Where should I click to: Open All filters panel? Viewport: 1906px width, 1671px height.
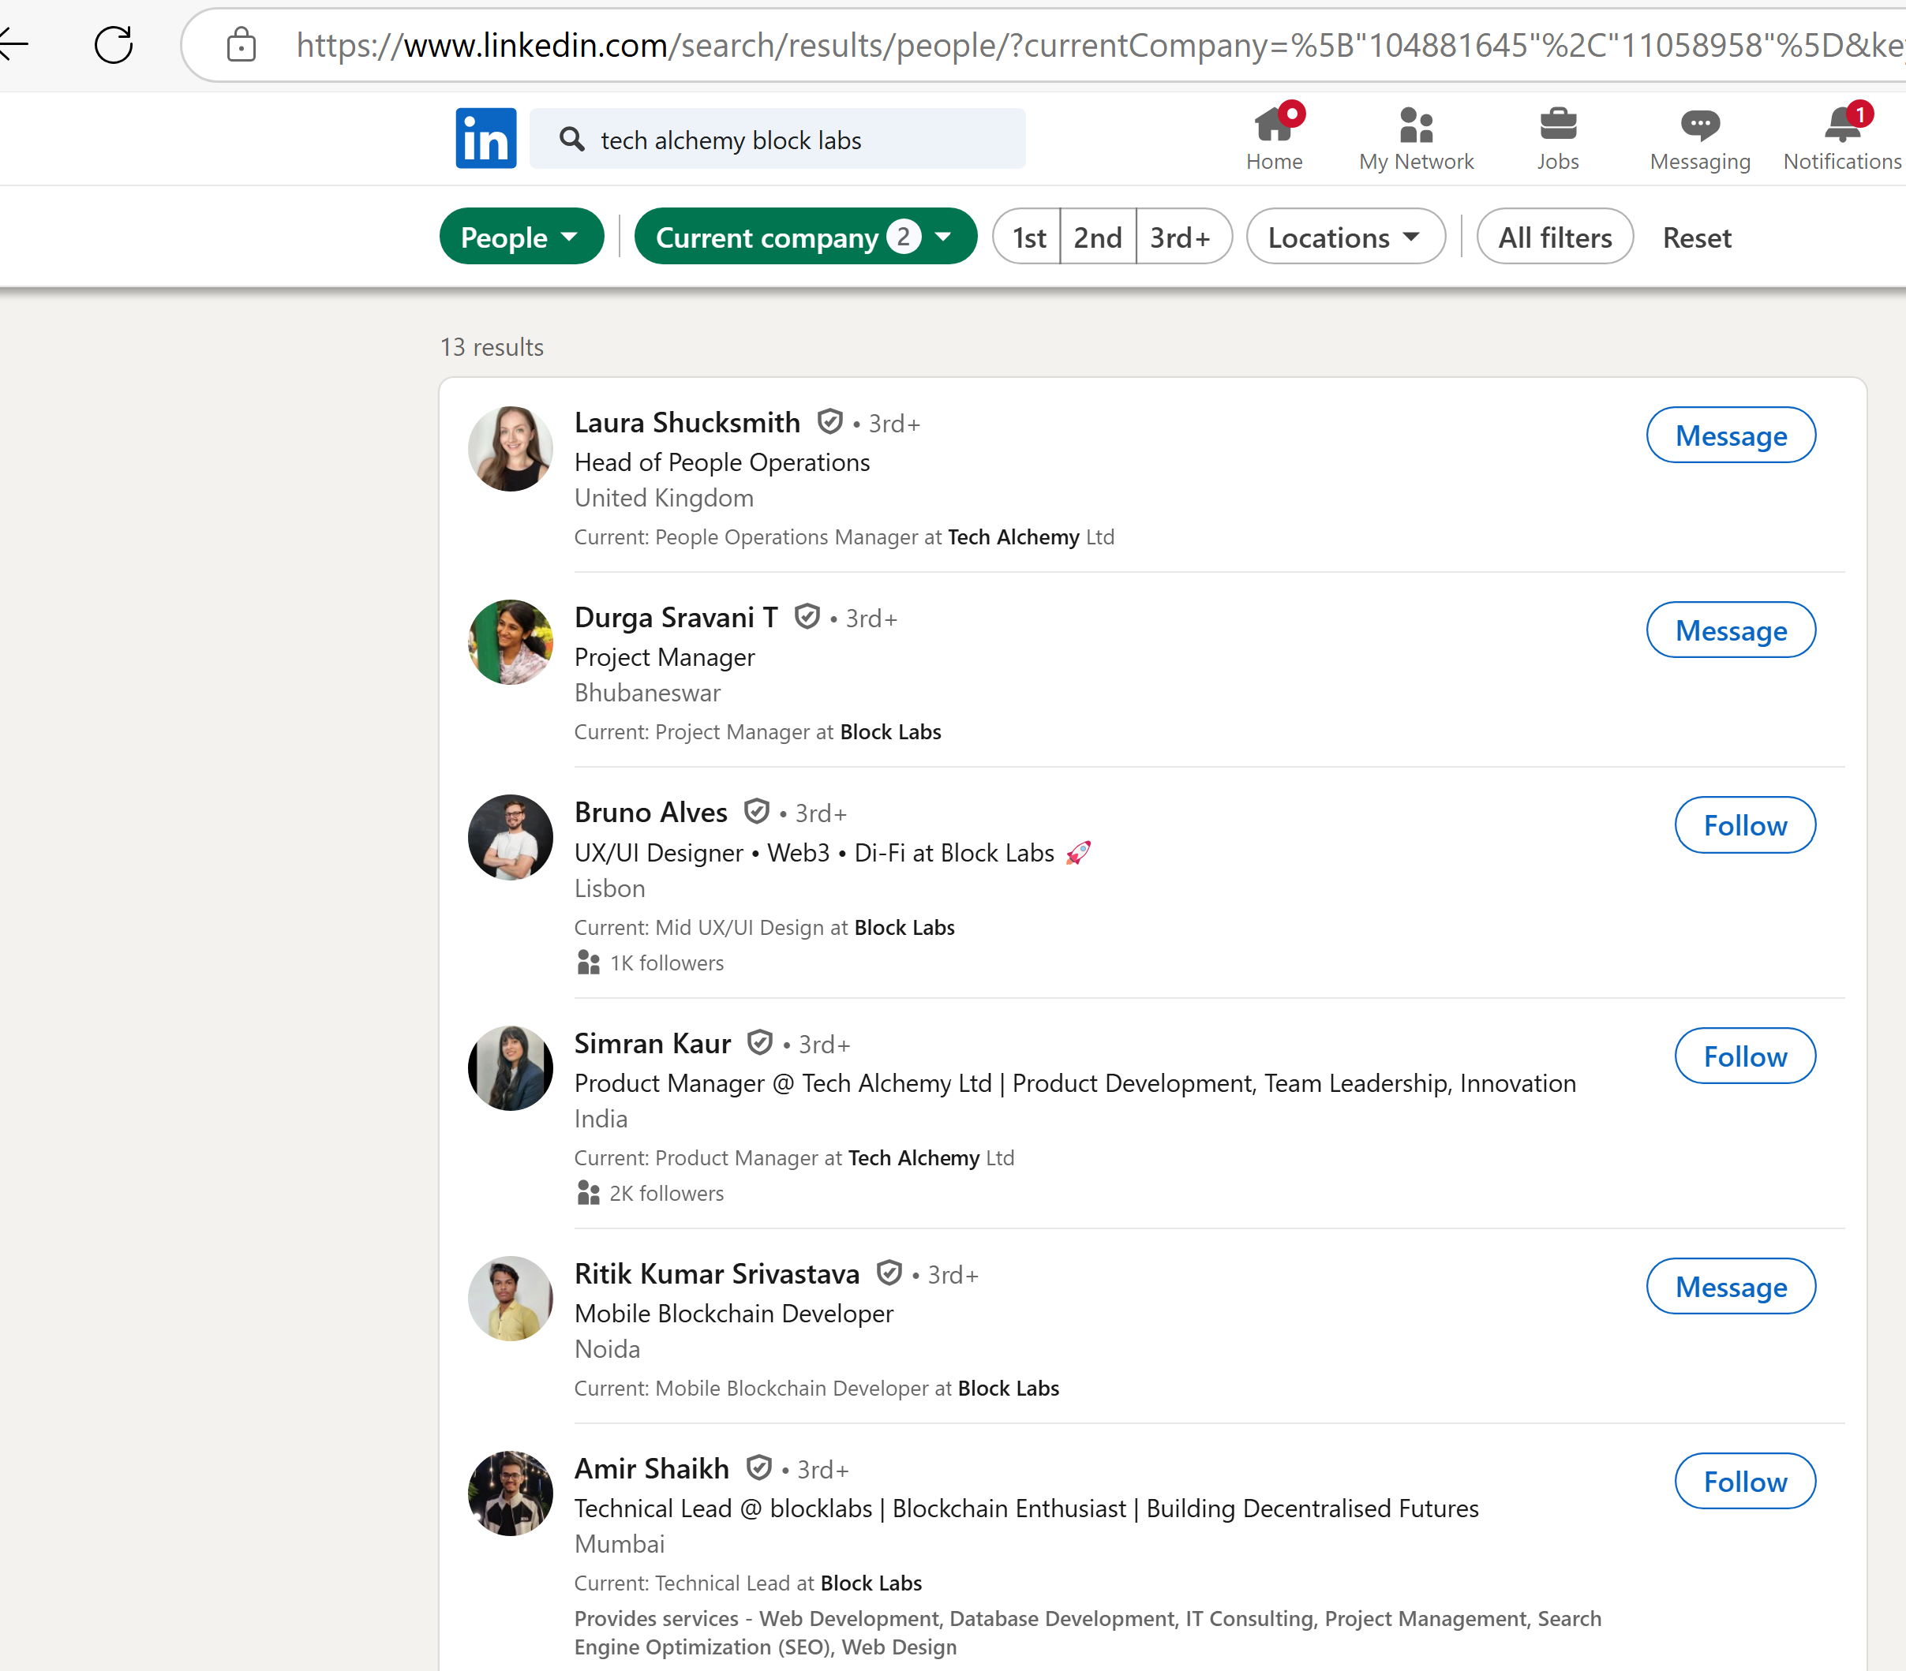[1555, 237]
